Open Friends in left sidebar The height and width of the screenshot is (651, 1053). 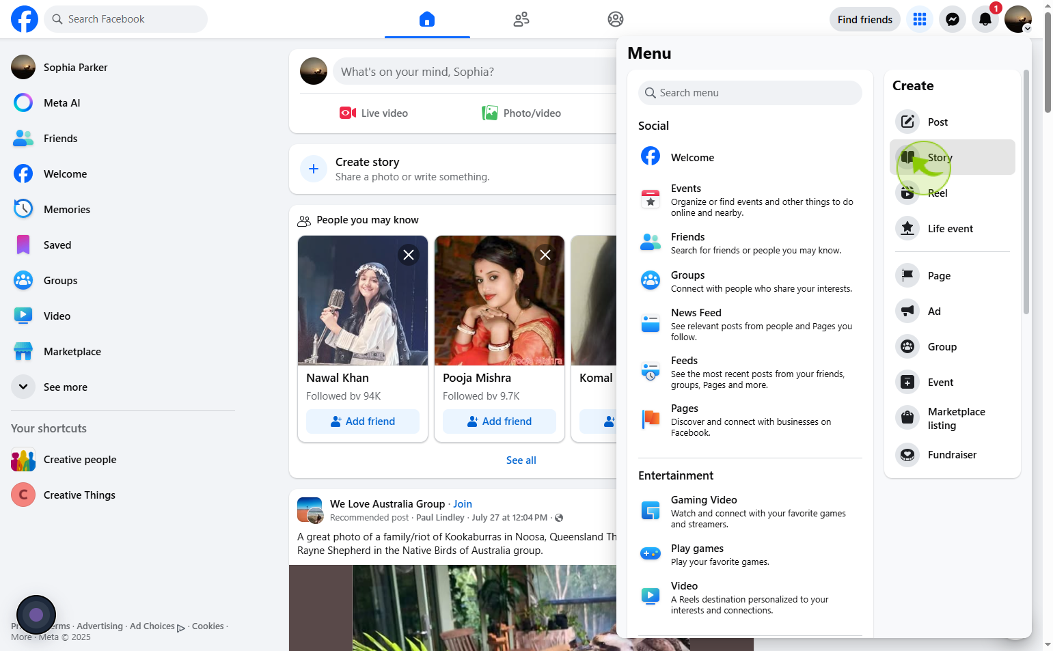[x=123, y=139]
